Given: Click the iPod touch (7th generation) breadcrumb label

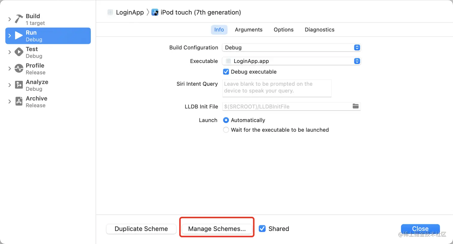Looking at the screenshot, I should [201, 13].
